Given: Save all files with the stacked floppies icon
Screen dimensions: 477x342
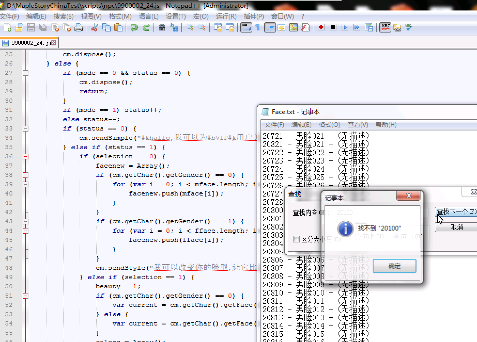Looking at the screenshot, I should pos(43,28).
